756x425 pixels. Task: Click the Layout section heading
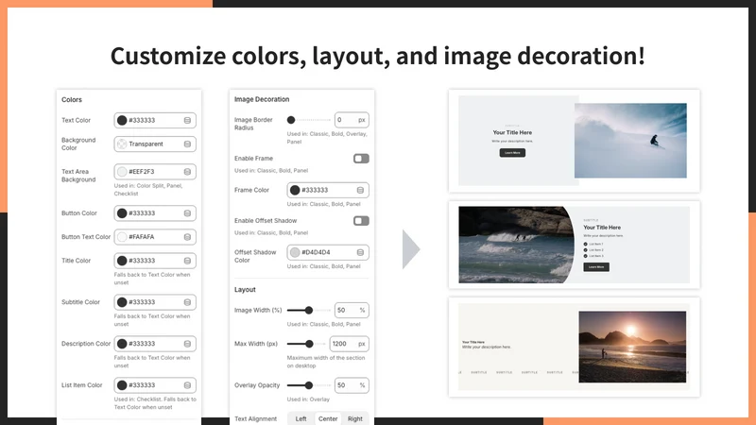(245, 290)
